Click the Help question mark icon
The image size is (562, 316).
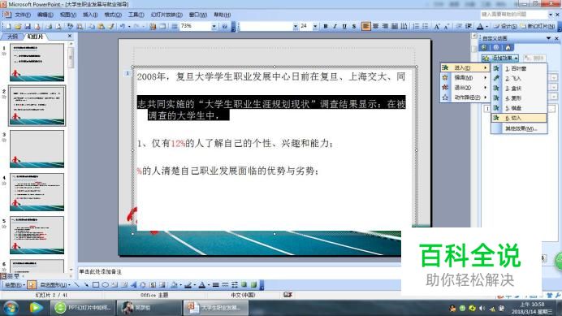click(225, 26)
